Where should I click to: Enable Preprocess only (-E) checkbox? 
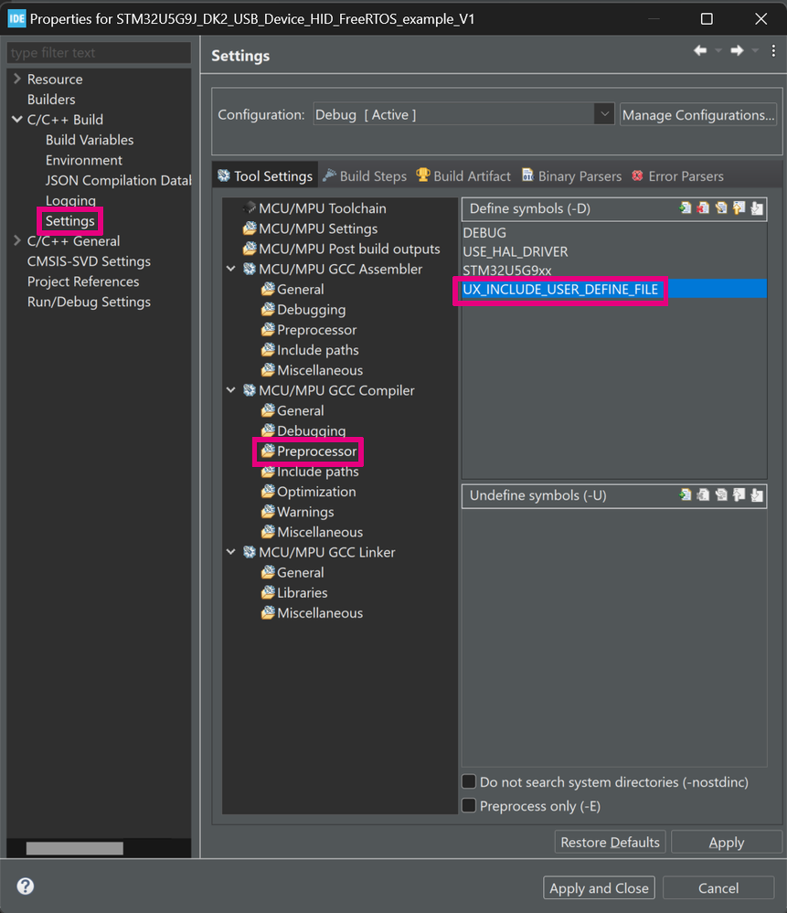pos(469,805)
